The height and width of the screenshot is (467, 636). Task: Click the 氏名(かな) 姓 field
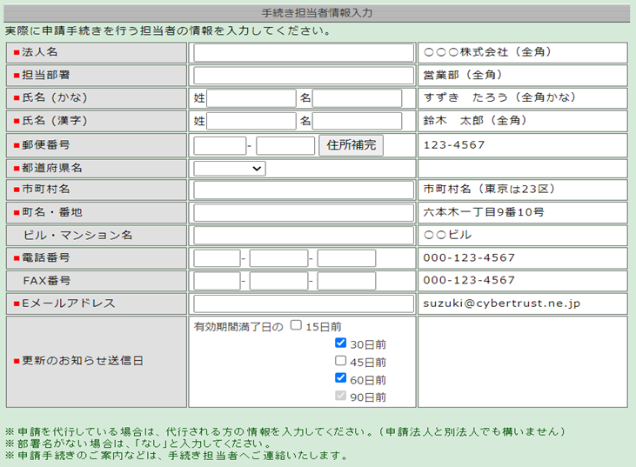pyautogui.click(x=251, y=98)
